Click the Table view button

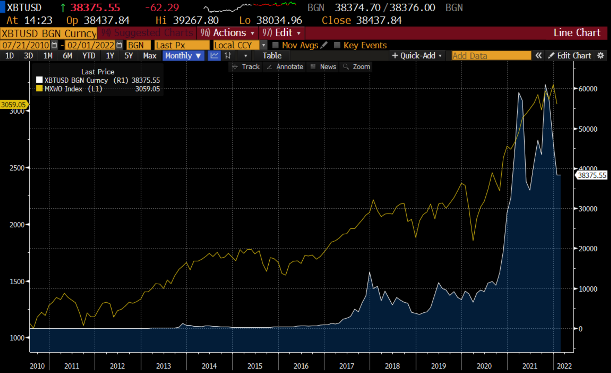(272, 56)
